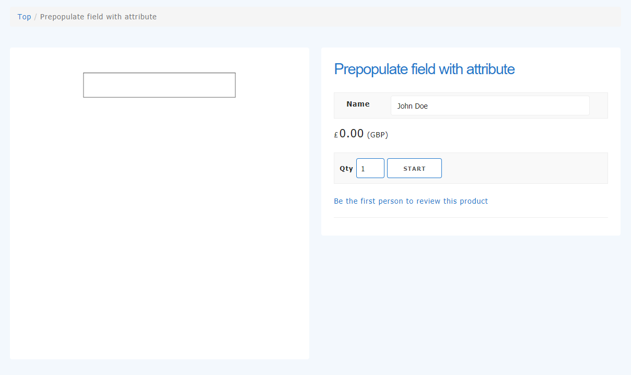
Task: Select the breadcrumb item 'Prepopulate field with attribute'
Action: tap(98, 16)
